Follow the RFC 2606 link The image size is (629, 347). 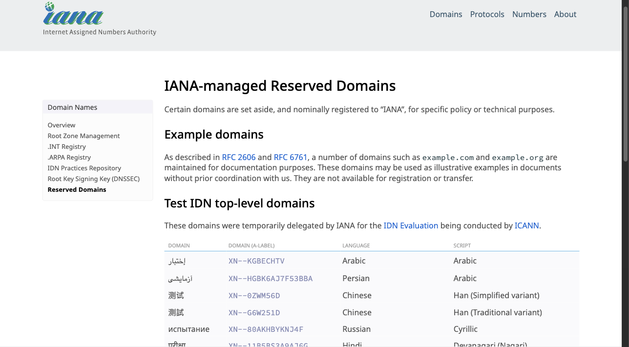238,157
